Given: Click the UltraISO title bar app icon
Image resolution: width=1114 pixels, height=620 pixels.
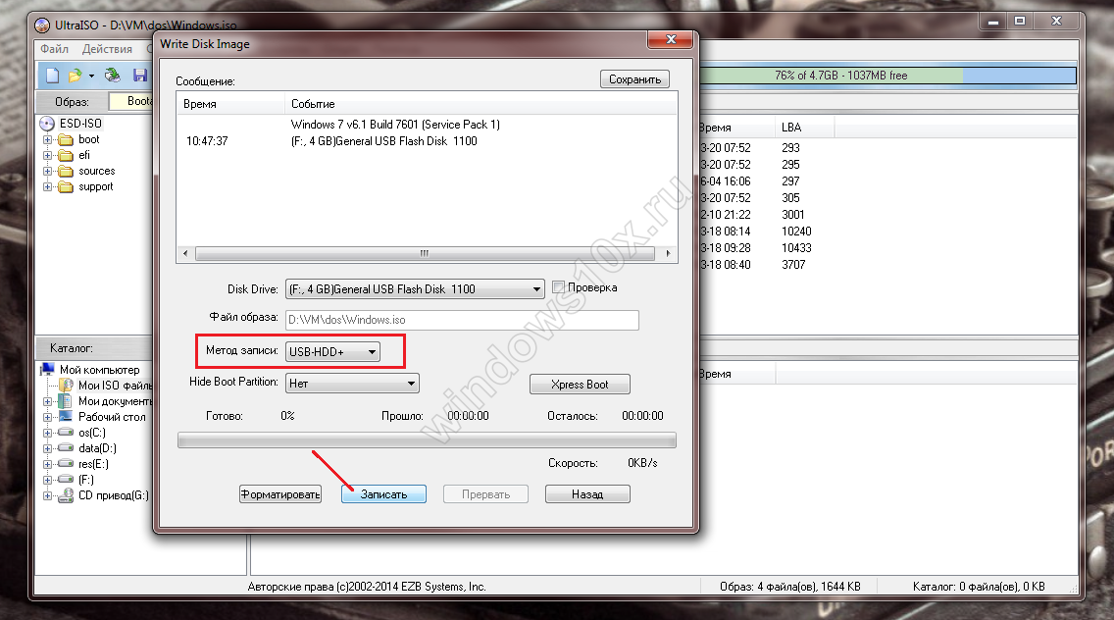Looking at the screenshot, I should click(42, 26).
